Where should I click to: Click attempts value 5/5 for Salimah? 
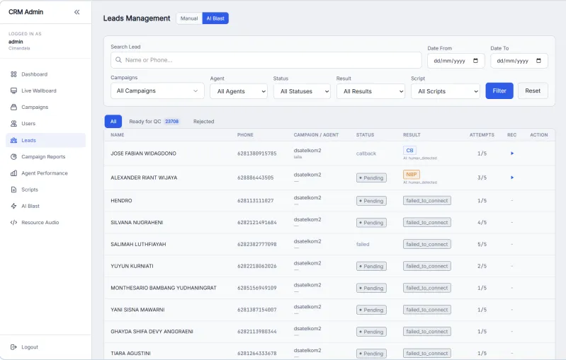coord(482,244)
